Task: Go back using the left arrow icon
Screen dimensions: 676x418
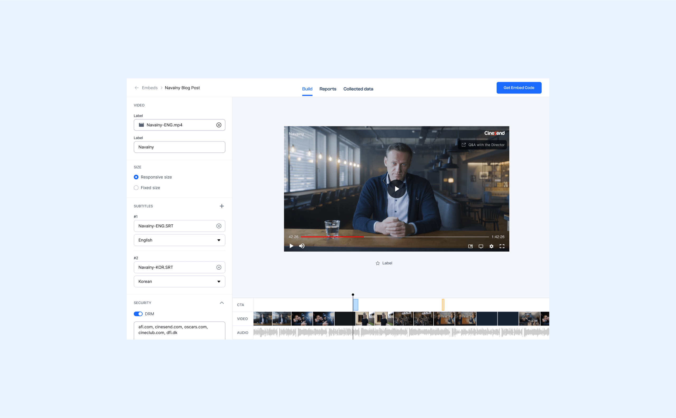Action: point(137,88)
